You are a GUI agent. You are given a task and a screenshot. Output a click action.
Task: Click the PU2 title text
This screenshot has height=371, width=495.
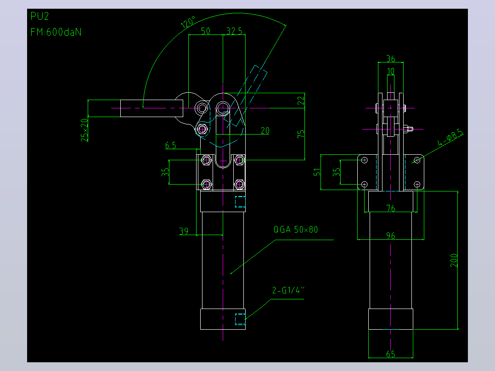pyautogui.click(x=40, y=16)
